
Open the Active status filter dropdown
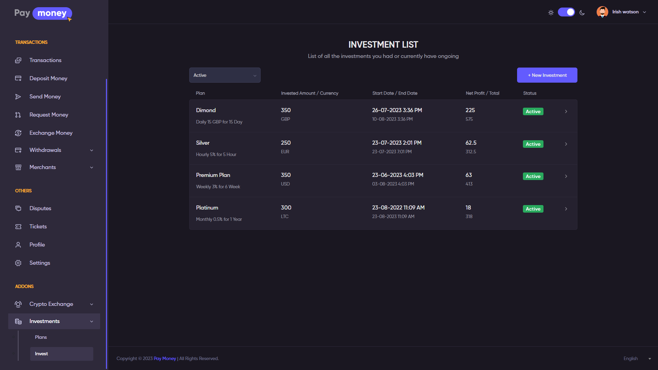coord(225,75)
